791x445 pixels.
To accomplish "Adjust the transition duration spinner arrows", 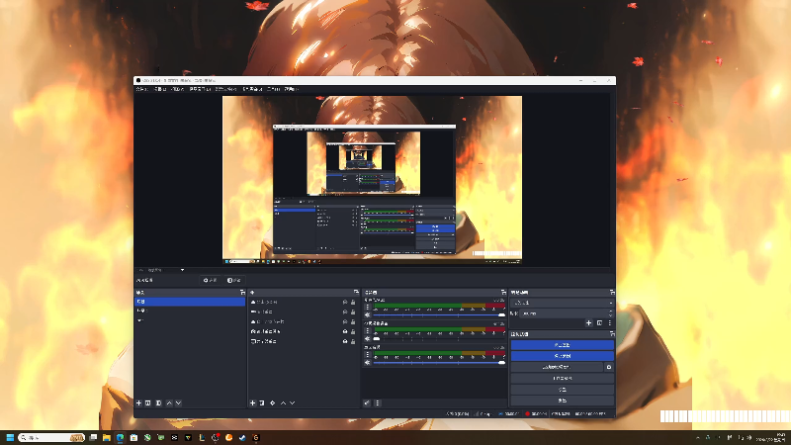I will (610, 313).
